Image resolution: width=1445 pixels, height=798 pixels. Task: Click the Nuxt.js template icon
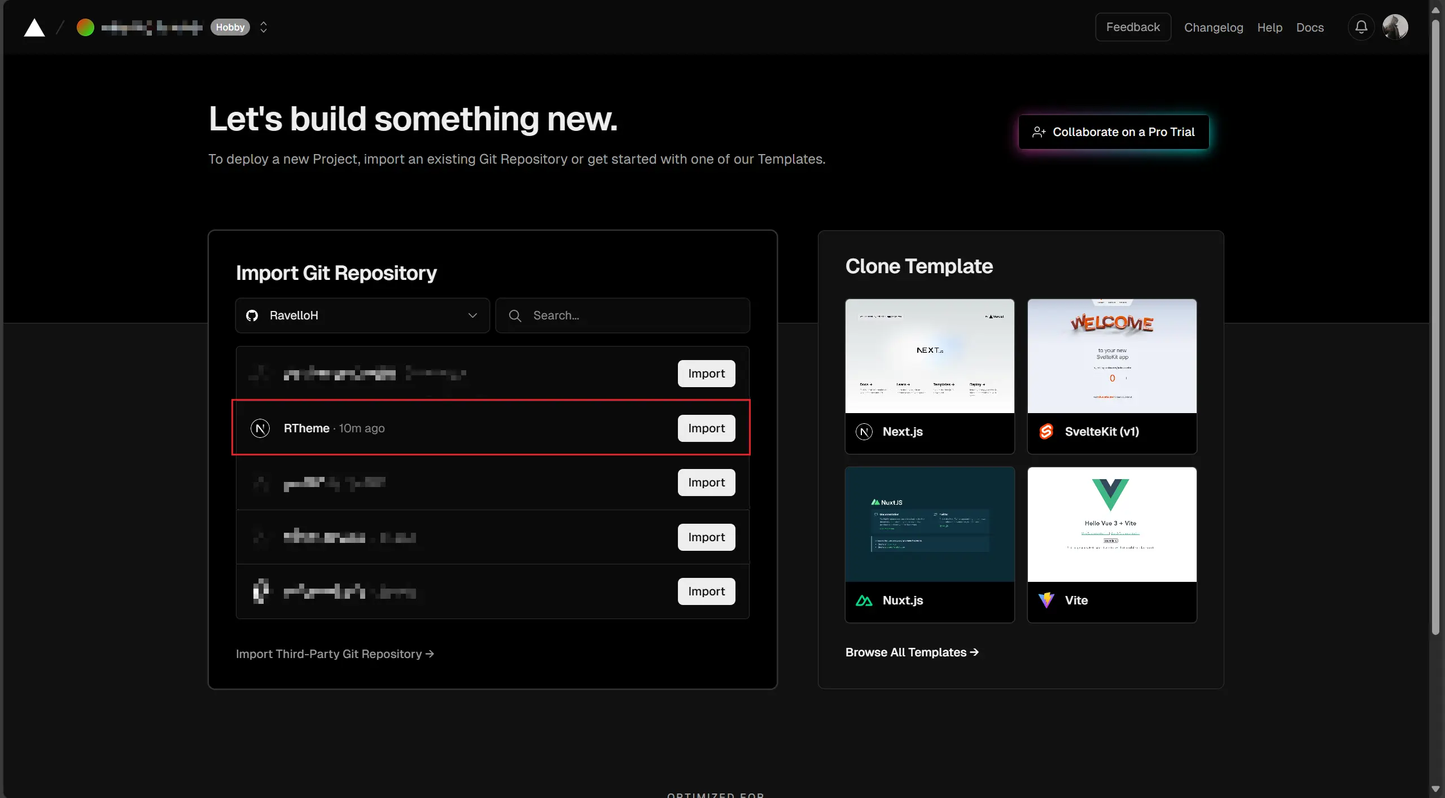[864, 600]
